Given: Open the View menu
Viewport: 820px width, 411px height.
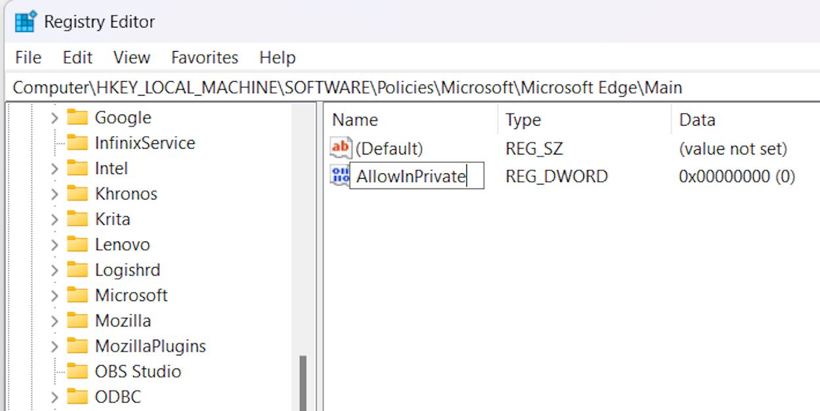Looking at the screenshot, I should pyautogui.click(x=132, y=58).
